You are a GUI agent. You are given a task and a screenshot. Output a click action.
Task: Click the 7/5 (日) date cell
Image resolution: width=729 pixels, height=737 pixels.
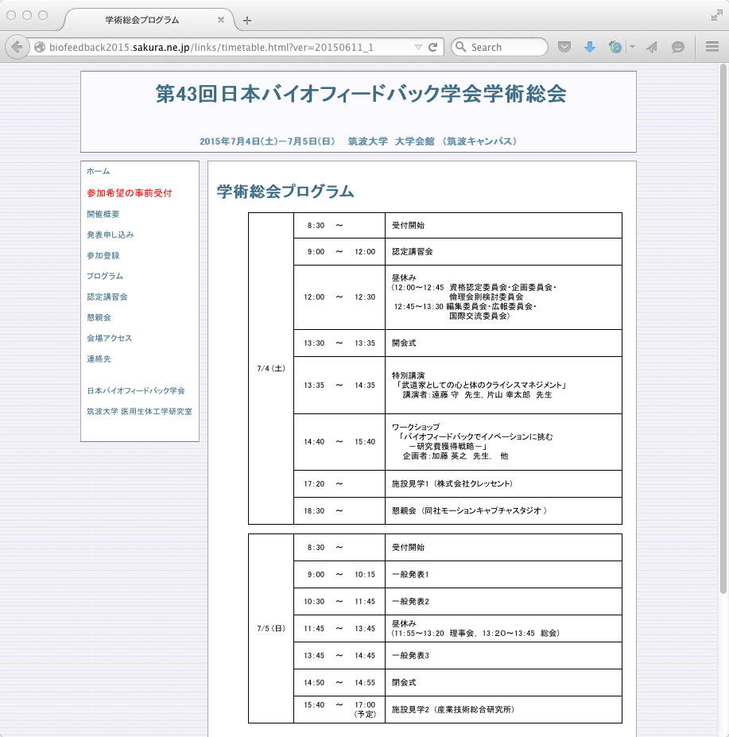pos(271,628)
